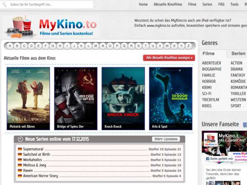247x185 pixels.
Task: Click German flag icon next to Haven
Action: click(20, 171)
